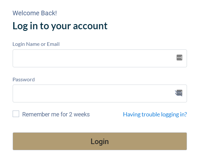Viewport: 198px width, 159px height.
Task: Toggle password visibility with the crossed-eye icon
Action: click(179, 93)
